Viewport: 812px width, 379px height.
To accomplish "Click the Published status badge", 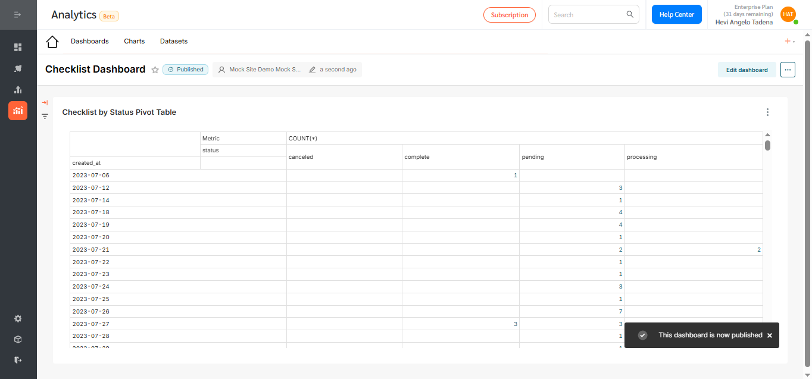I will tap(185, 70).
